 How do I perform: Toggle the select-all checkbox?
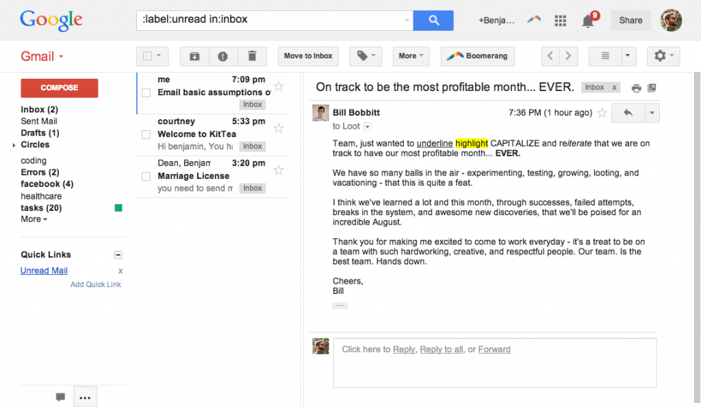tap(147, 56)
